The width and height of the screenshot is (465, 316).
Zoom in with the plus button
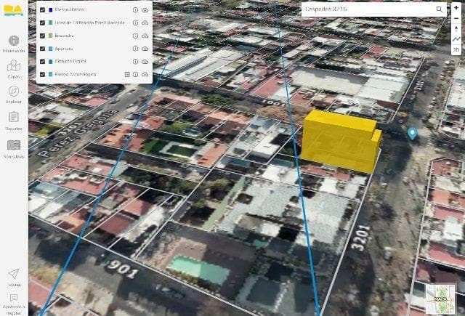click(456, 7)
